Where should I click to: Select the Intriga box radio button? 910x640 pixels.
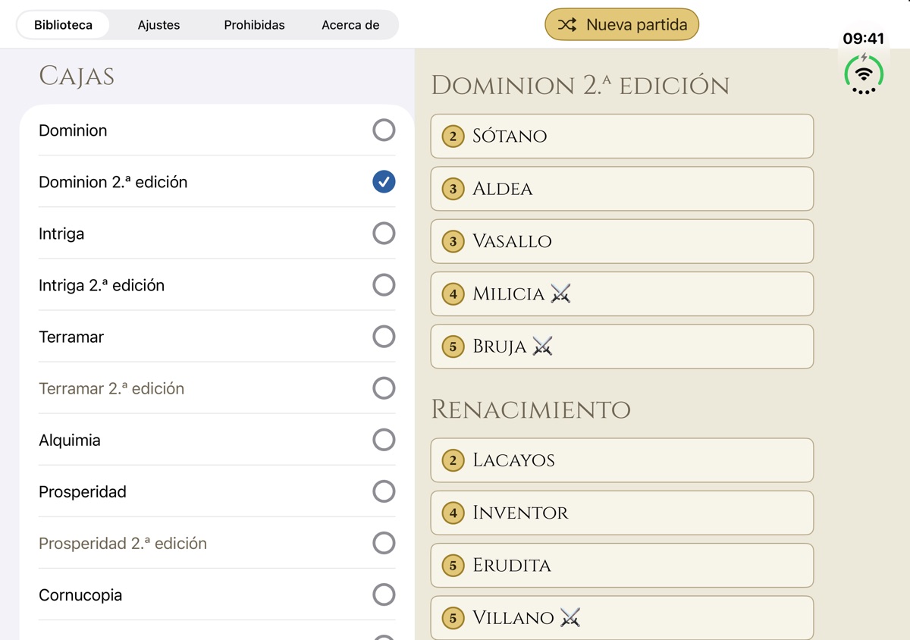tap(384, 234)
